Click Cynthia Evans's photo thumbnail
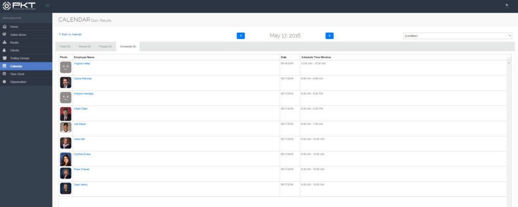The height and width of the screenshot is (207, 518). tap(66, 159)
